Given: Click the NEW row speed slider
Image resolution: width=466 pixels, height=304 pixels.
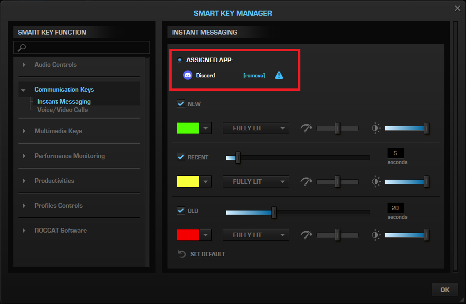Looking at the screenshot, I should tap(337, 128).
